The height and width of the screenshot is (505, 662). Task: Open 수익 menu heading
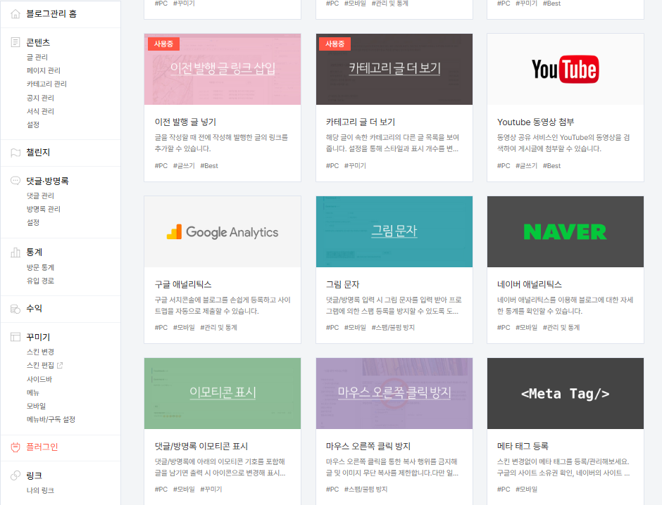(x=35, y=309)
